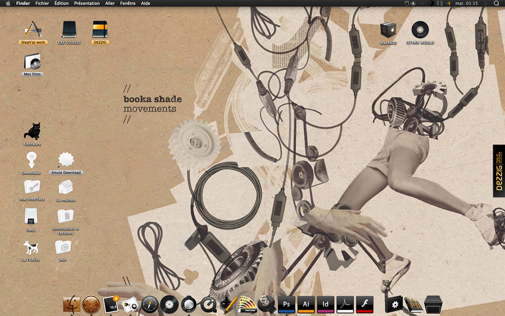The height and width of the screenshot is (316, 505).
Task: Open Mail with 4 unread badge
Action: (x=111, y=305)
